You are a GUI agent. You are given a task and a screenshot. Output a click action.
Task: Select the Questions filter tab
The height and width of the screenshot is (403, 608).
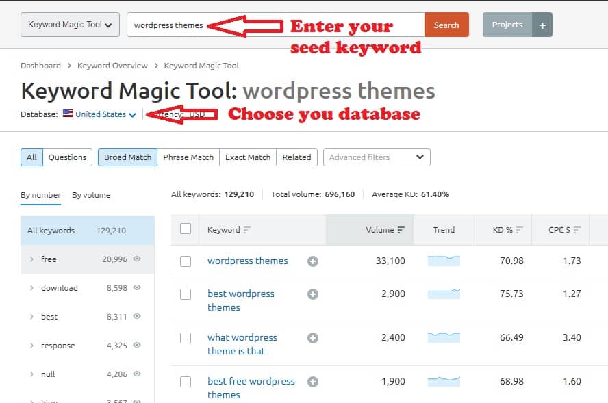[68, 157]
